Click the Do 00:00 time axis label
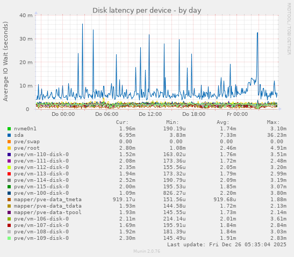The width and height of the screenshot is (294, 257). [x=63, y=114]
